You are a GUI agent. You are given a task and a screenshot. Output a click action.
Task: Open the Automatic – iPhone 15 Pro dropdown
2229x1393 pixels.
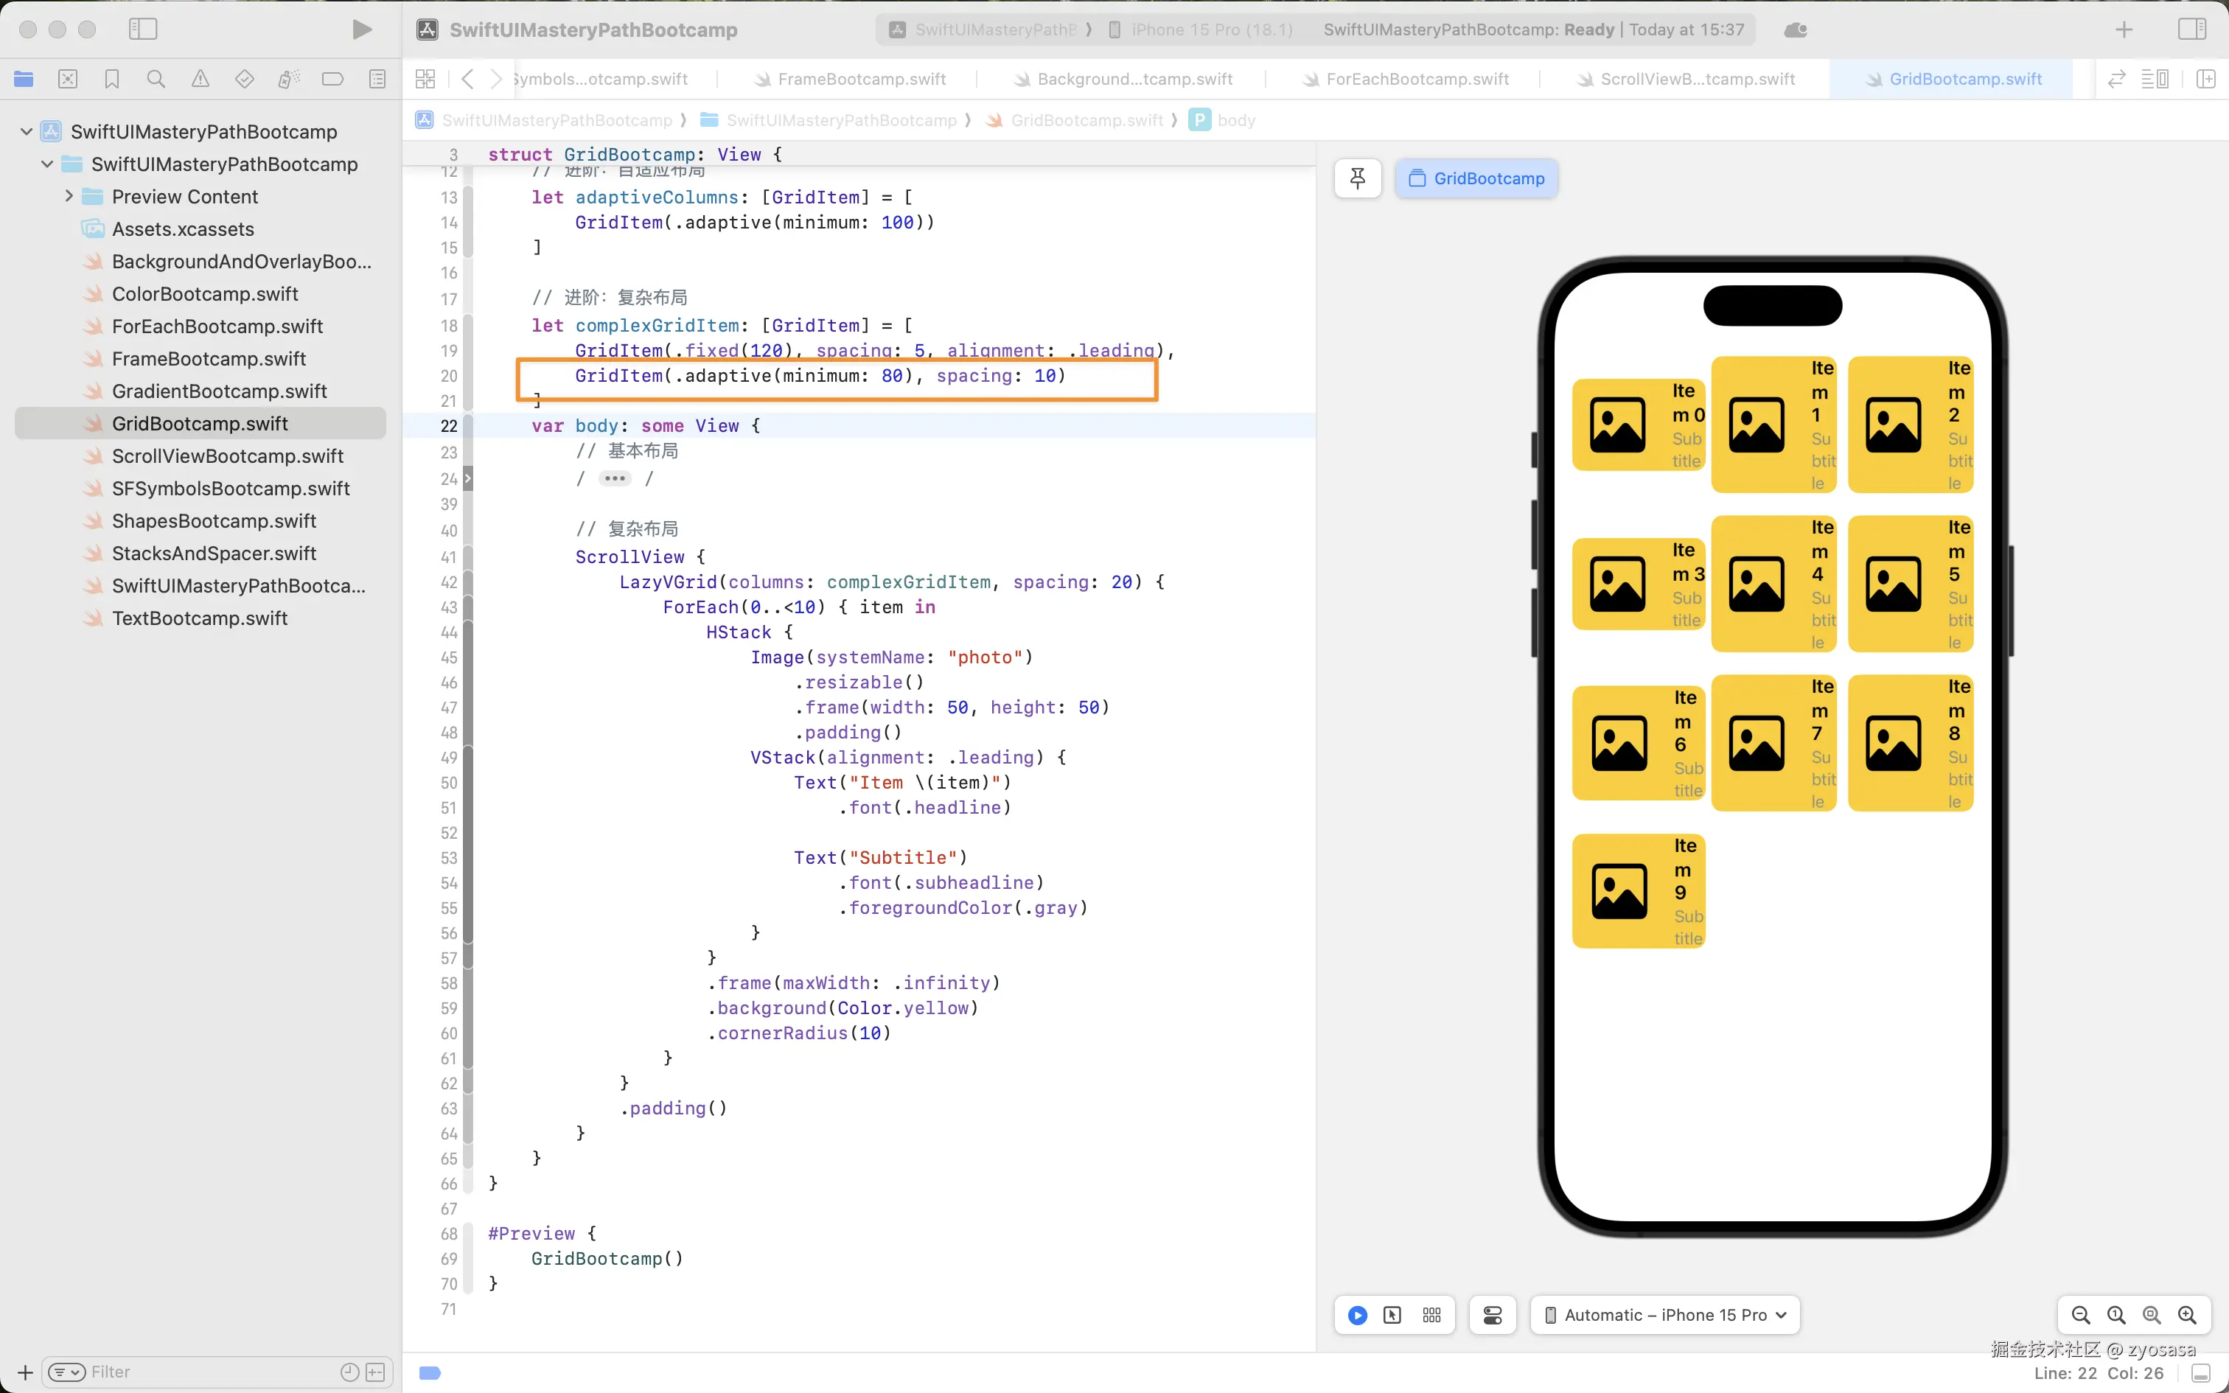pyautogui.click(x=1664, y=1315)
